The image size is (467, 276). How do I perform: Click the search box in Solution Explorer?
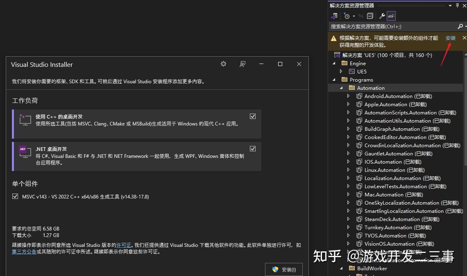coord(389,26)
